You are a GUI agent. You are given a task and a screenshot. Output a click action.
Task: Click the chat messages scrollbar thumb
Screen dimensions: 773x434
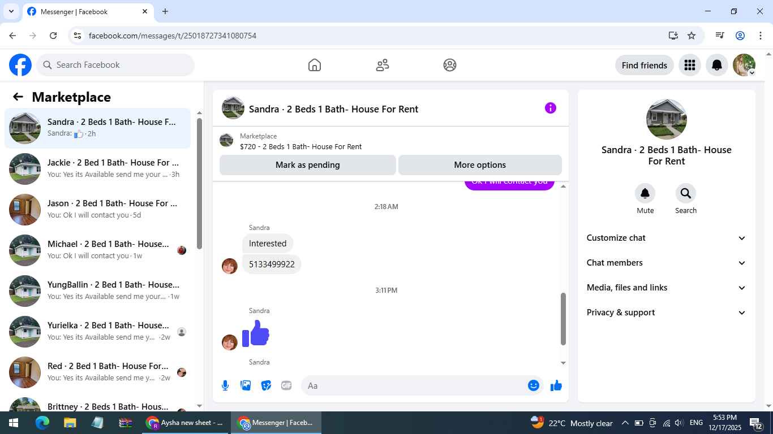[563, 319]
